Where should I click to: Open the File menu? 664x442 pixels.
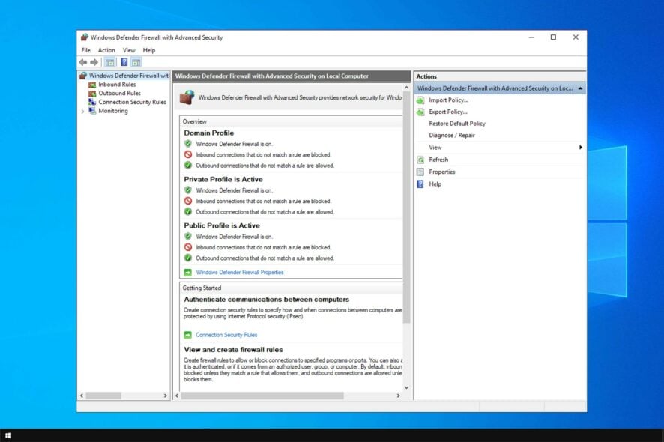(86, 50)
